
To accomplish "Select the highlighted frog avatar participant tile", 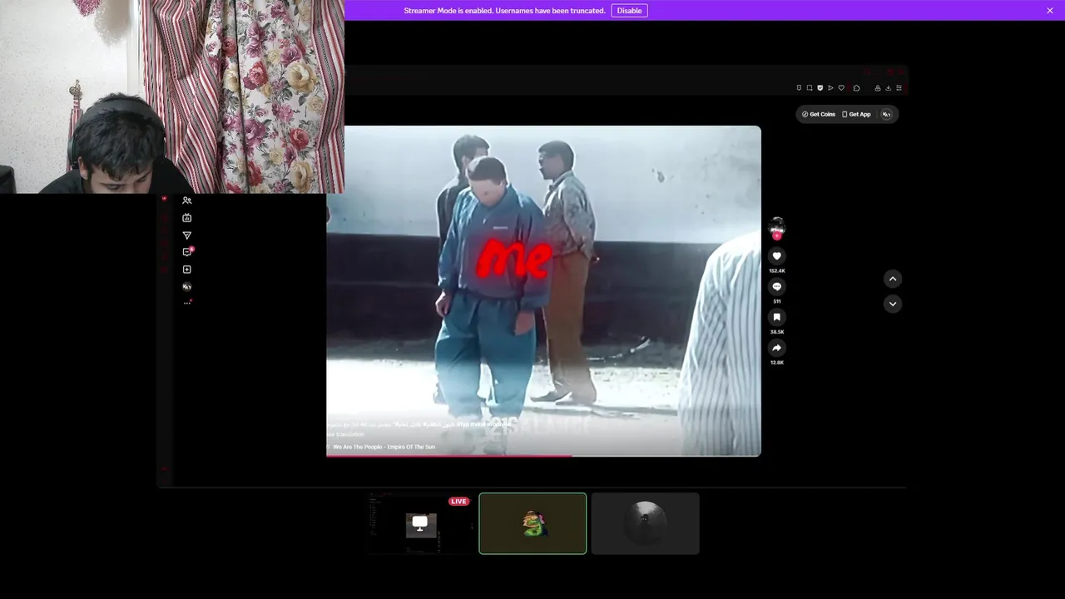I will (532, 523).
